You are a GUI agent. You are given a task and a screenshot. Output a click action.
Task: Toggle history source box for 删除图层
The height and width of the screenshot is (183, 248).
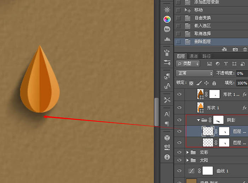(178, 42)
